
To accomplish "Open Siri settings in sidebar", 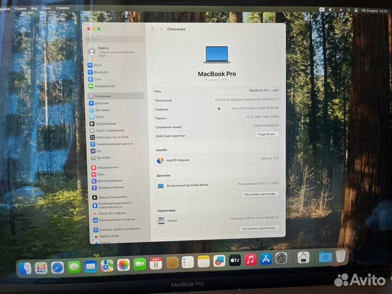I will point(96,151).
